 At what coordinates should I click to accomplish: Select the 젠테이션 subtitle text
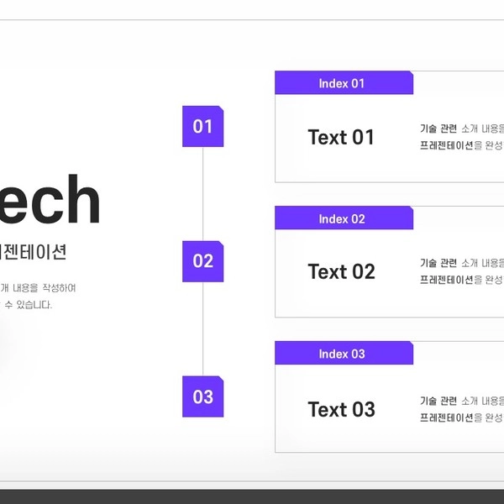[34, 252]
